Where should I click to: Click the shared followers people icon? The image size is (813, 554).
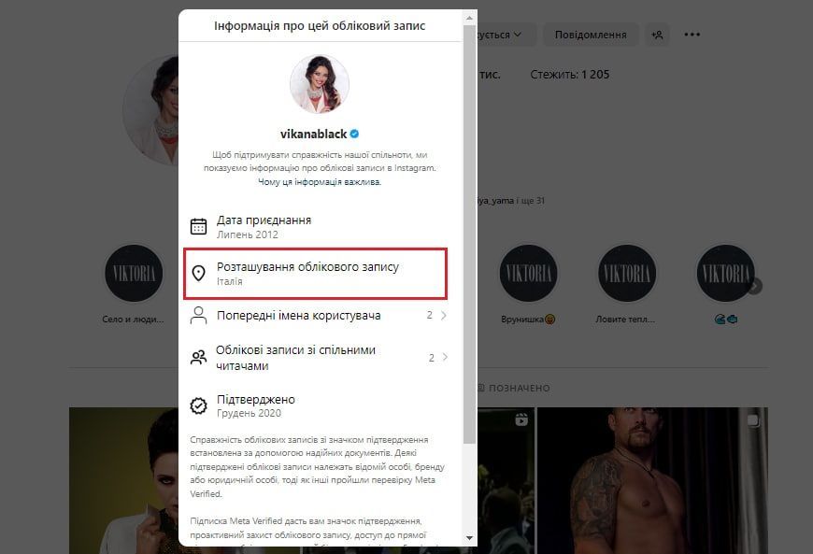tap(199, 357)
